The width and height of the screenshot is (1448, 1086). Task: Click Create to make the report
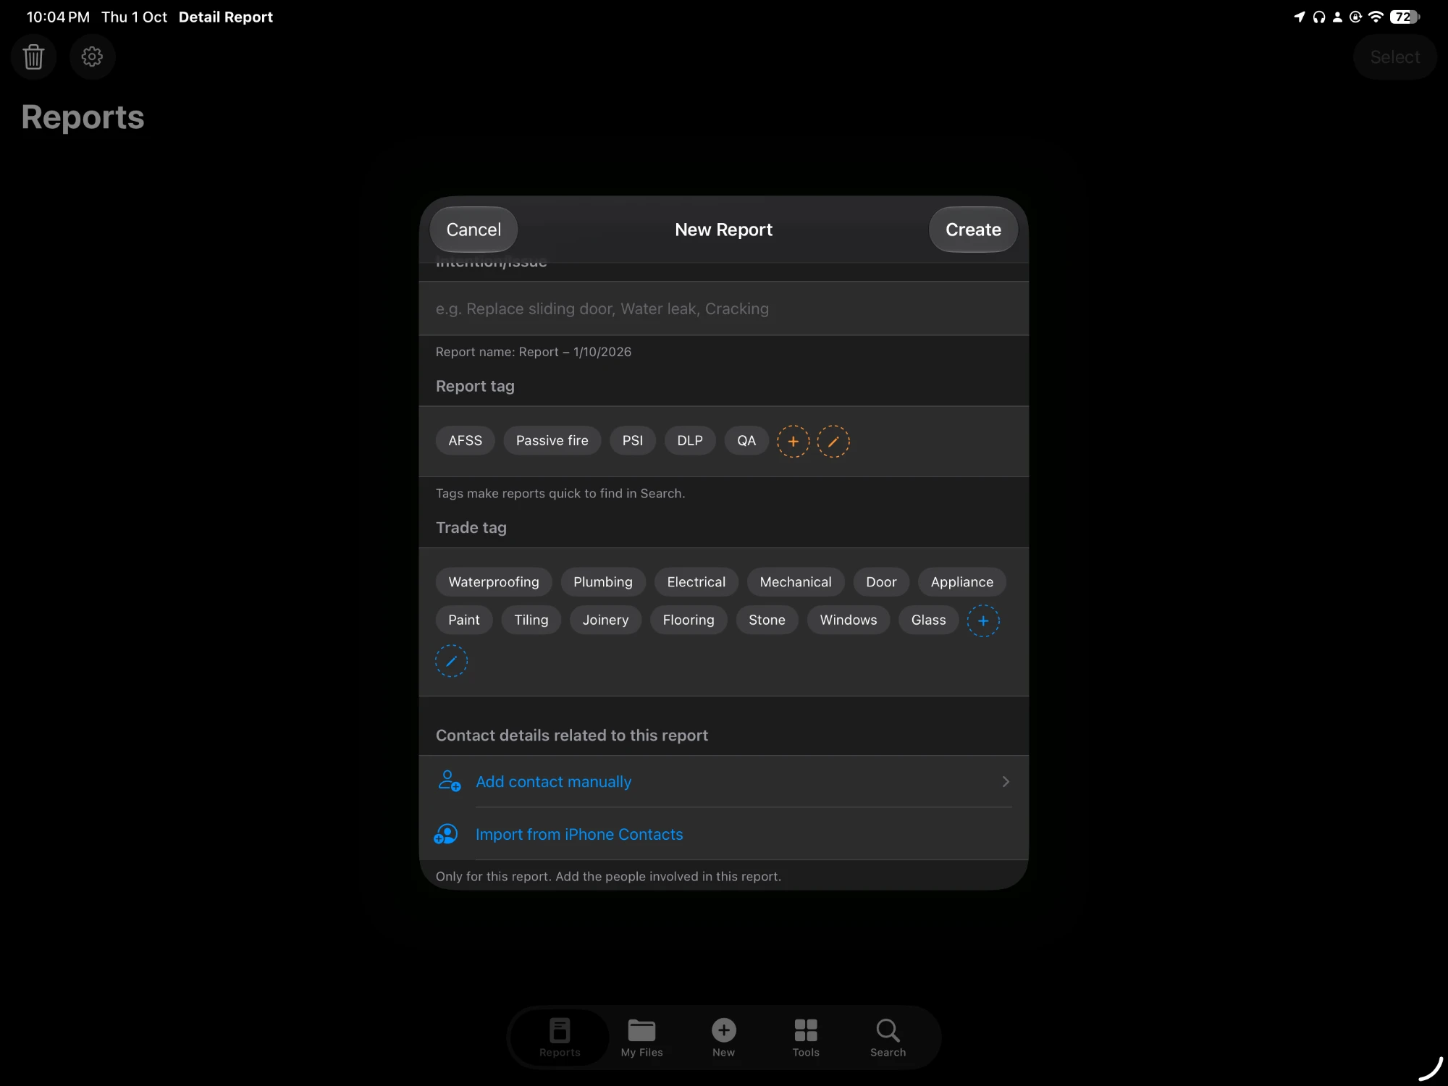pos(973,230)
